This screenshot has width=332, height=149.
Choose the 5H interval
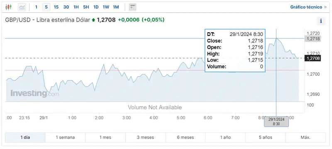86,7
